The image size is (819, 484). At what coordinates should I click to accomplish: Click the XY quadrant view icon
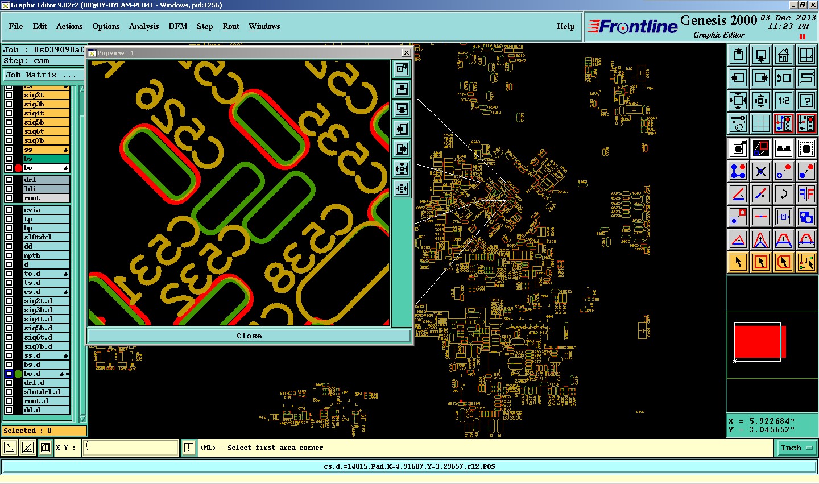(x=806, y=55)
